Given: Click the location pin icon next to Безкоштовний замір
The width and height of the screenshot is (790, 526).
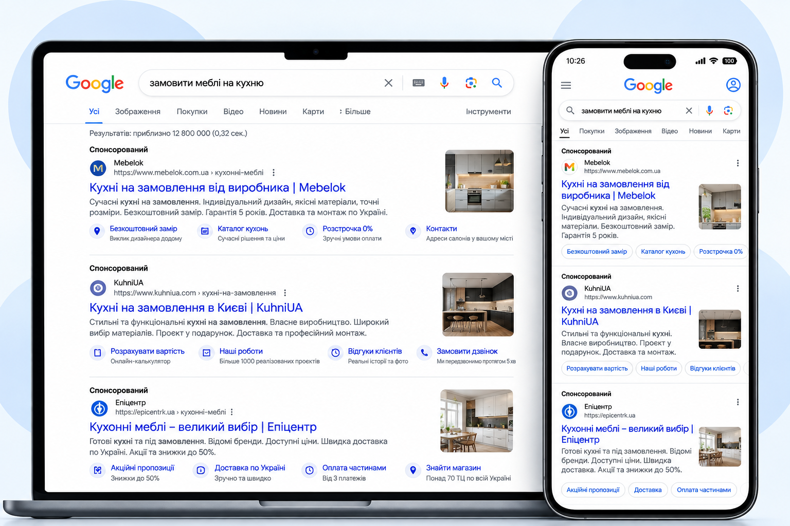Looking at the screenshot, I should click(97, 231).
